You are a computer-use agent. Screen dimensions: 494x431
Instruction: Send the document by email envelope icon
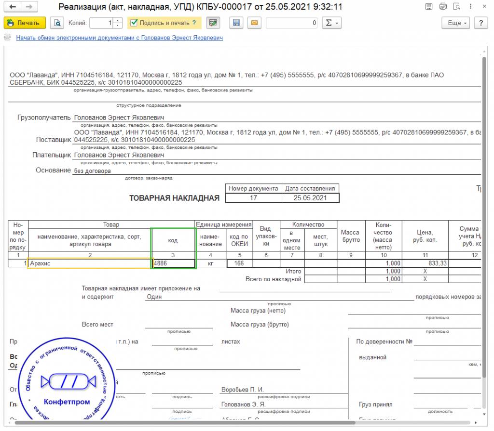point(254,23)
